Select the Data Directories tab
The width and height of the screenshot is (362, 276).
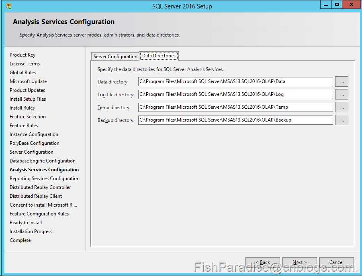(159, 56)
